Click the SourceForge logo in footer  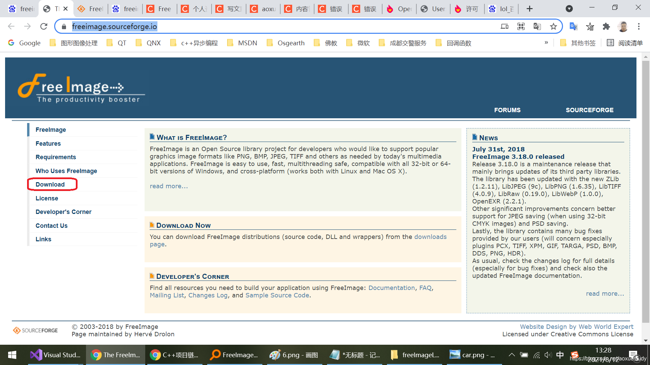(36, 330)
